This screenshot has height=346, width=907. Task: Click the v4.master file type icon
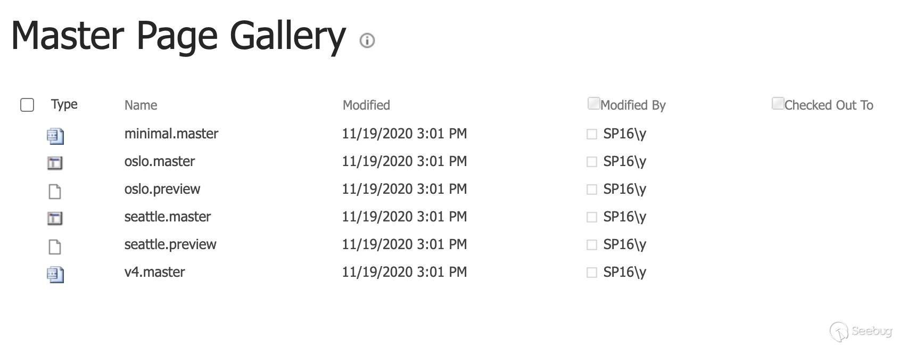tap(55, 275)
